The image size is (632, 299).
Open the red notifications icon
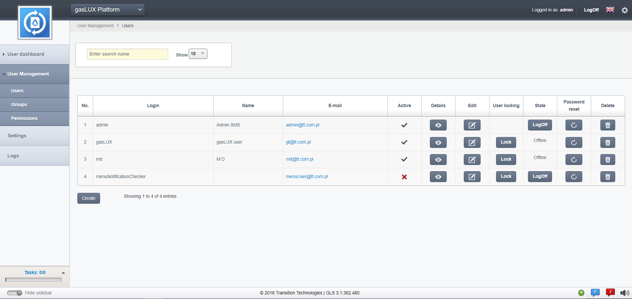point(610,292)
